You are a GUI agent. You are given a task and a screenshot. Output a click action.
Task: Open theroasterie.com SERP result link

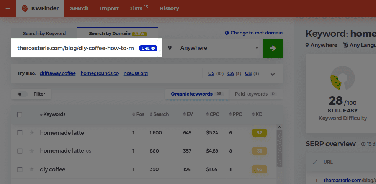pos(350,180)
